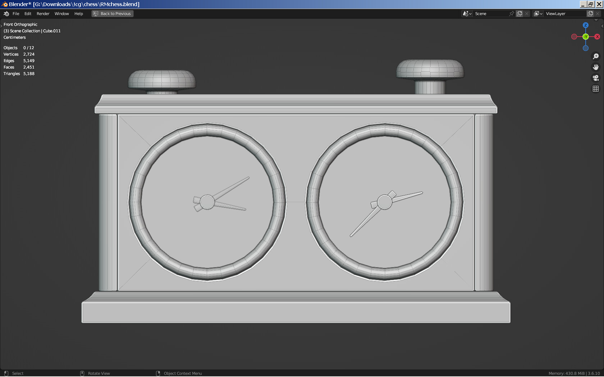Click the Edges 5,149 statistic
The image size is (604, 377).
(x=19, y=61)
